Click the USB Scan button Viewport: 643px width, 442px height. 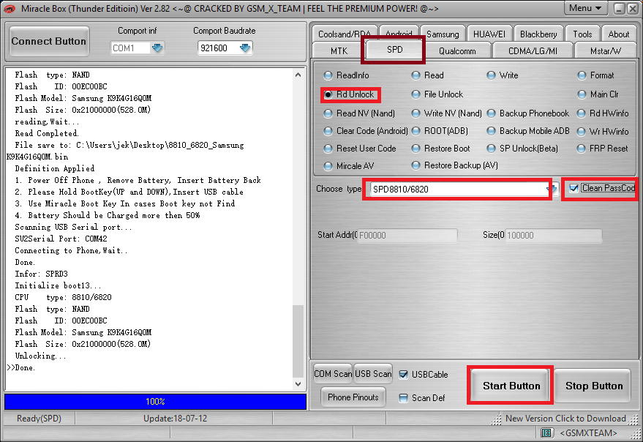coord(373,374)
